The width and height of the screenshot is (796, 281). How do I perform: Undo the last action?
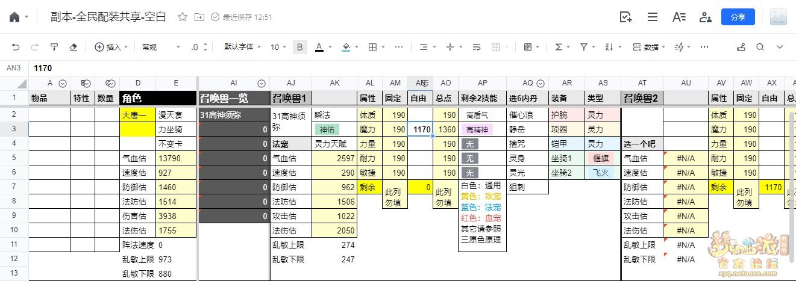(x=16, y=46)
